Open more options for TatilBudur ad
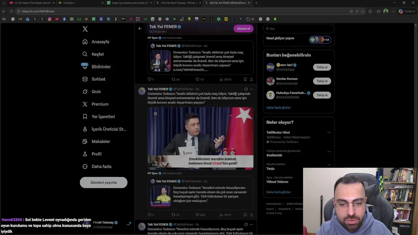418x235 pixels. click(x=329, y=133)
